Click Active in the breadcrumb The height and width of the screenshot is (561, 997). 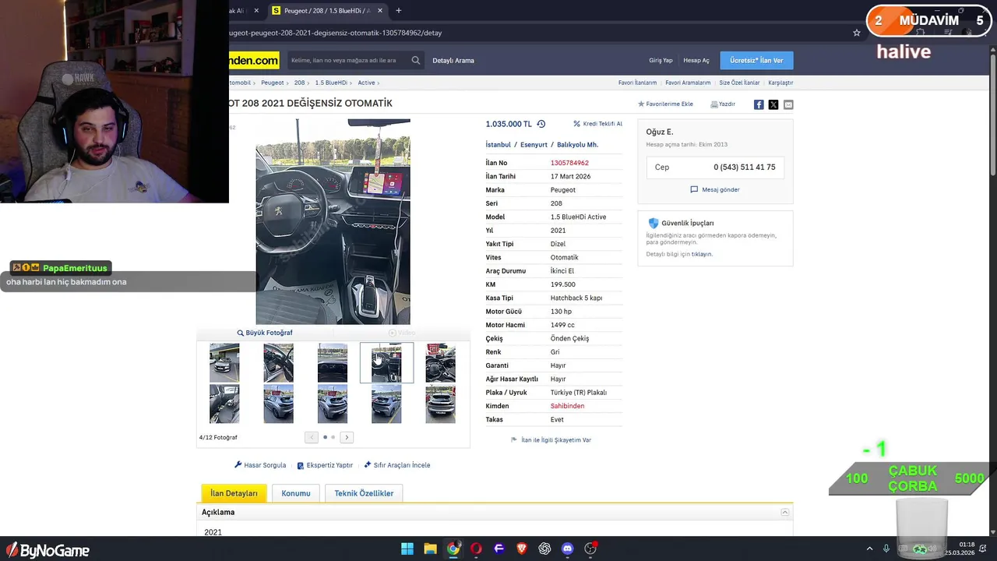366,83
